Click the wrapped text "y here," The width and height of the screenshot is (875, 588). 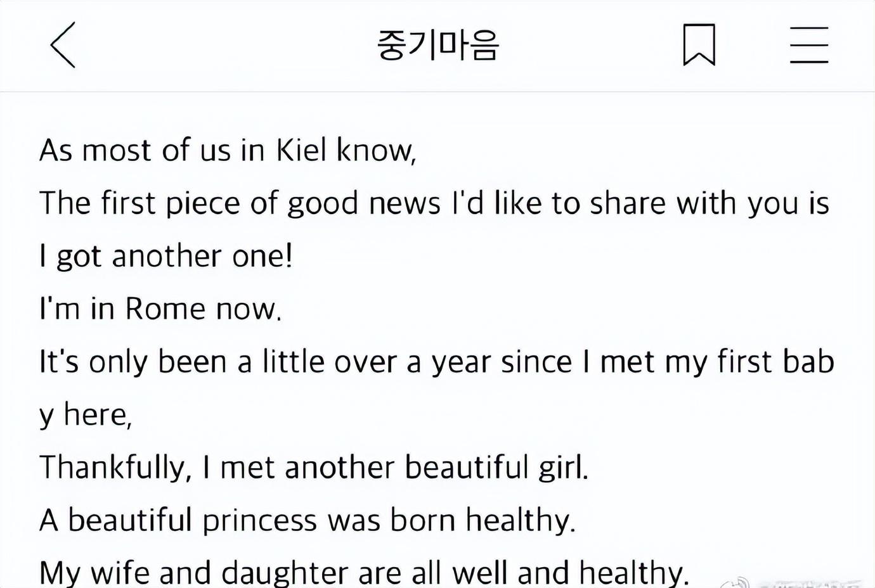pos(86,415)
